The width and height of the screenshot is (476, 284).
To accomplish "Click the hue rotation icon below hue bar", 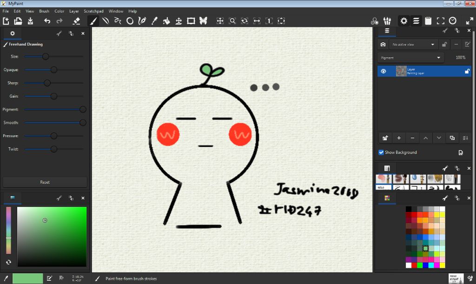I will click(8, 262).
